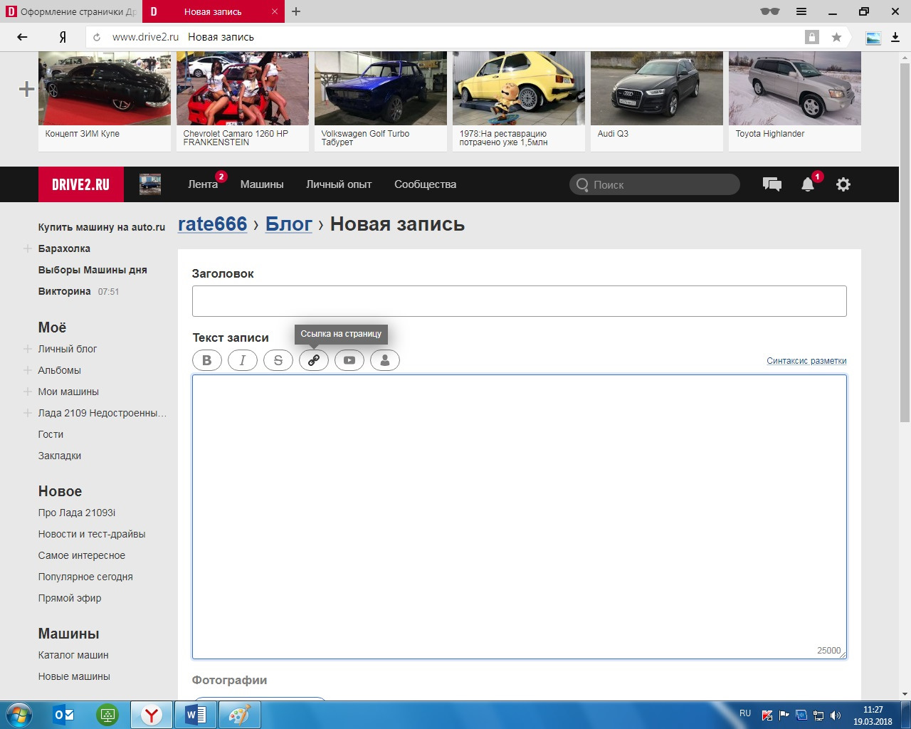Select the Новая запись browser tab

pos(213,11)
